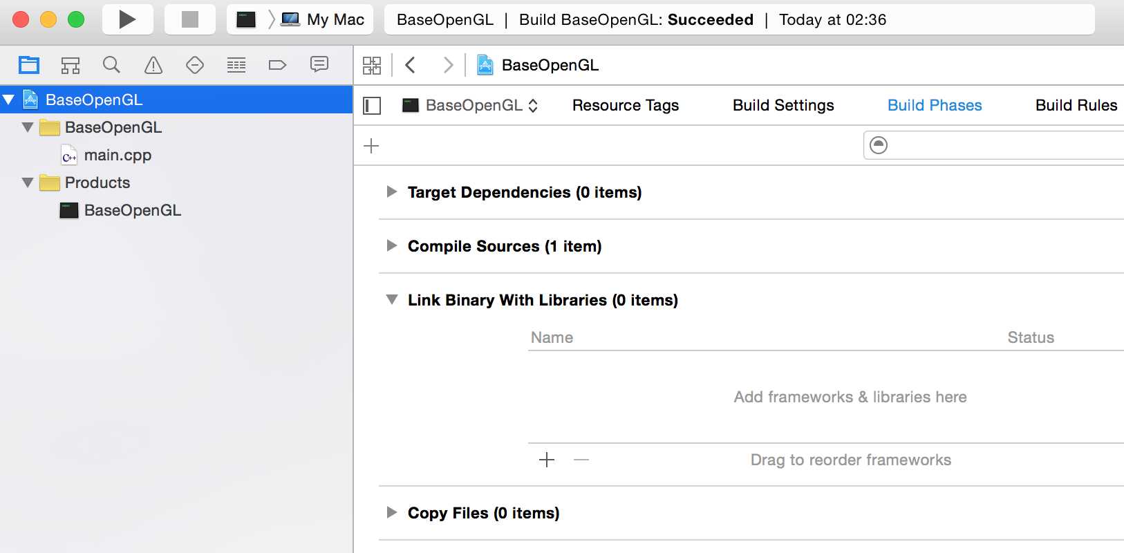Image resolution: width=1124 pixels, height=553 pixels.
Task: Toggle the projects and targets list sidebar
Action: tap(372, 105)
